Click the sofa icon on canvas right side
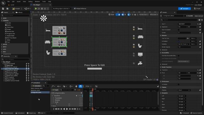The image size is (204, 115). [x=141, y=37]
